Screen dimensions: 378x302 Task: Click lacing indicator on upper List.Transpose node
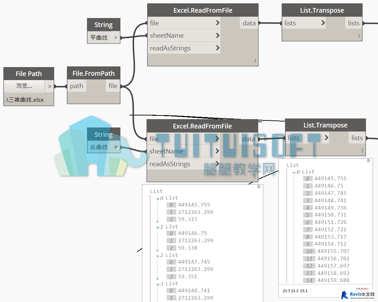point(359,36)
